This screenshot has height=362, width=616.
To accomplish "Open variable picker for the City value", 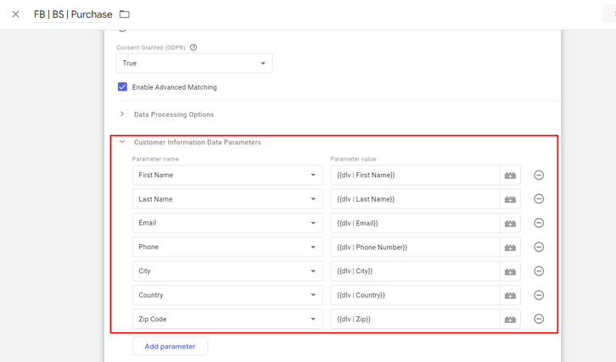I will (x=510, y=271).
